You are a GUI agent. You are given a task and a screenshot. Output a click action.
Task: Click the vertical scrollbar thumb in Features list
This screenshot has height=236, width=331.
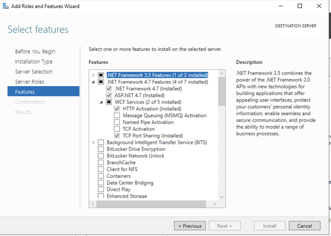point(222,91)
